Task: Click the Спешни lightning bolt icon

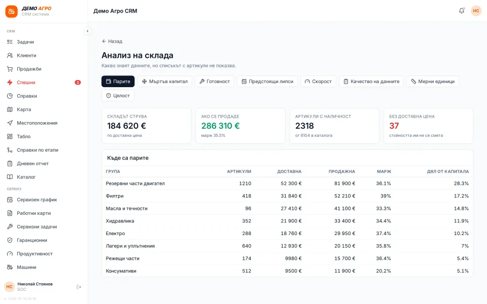Action: click(10, 83)
